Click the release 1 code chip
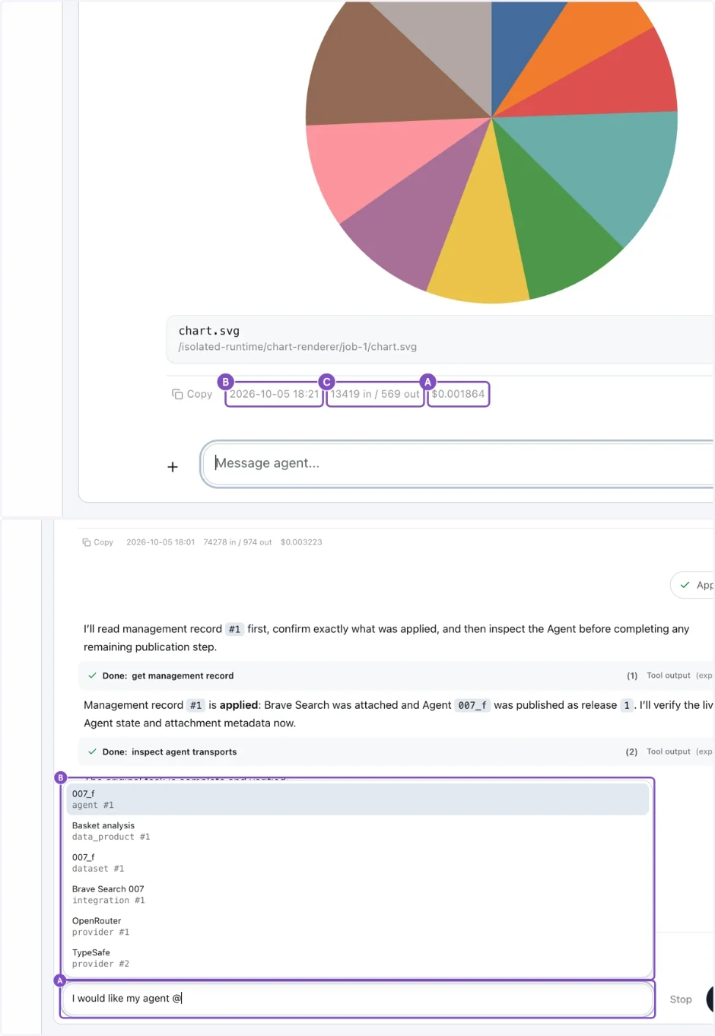715x1036 pixels. click(x=627, y=705)
